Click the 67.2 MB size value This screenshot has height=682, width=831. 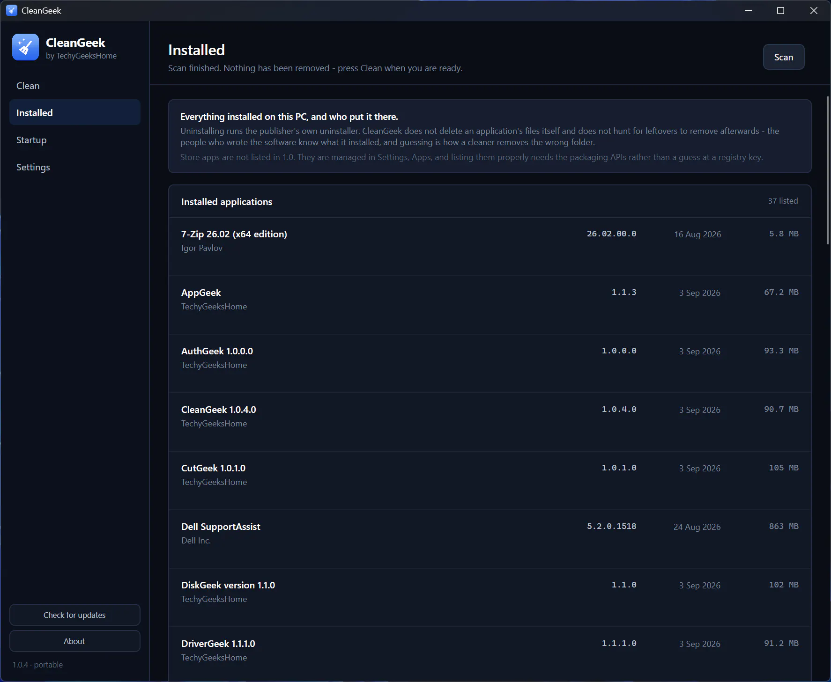pyautogui.click(x=781, y=292)
